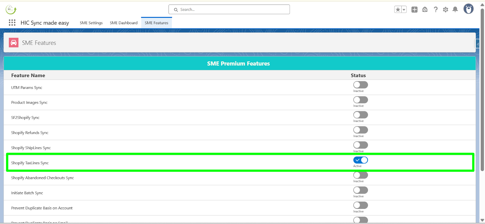Select the "Shopify Refunds Sync" feature name
This screenshot has width=485, height=224.
click(x=30, y=133)
